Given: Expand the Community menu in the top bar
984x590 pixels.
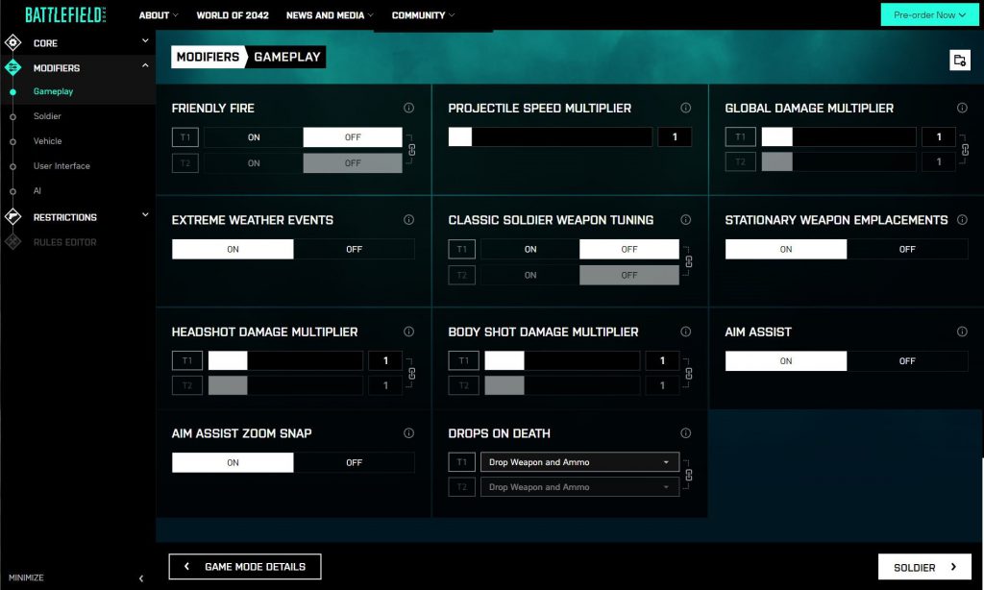Looking at the screenshot, I should tap(423, 15).
